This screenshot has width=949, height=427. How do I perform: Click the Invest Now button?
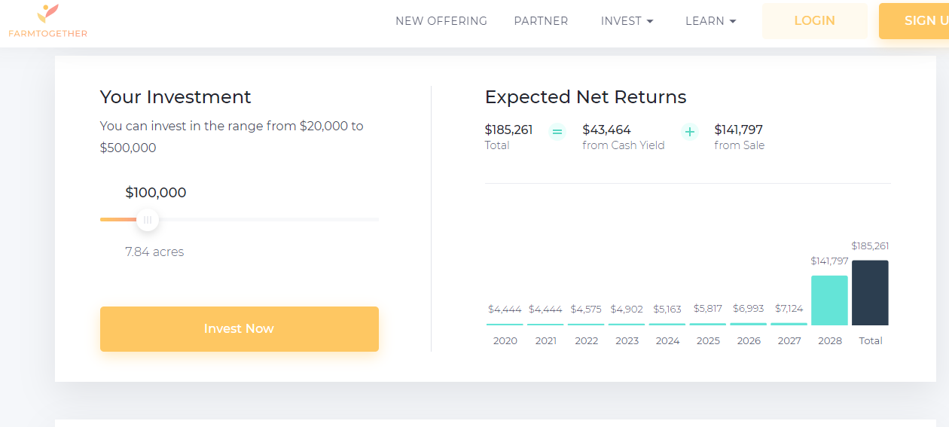coord(240,329)
